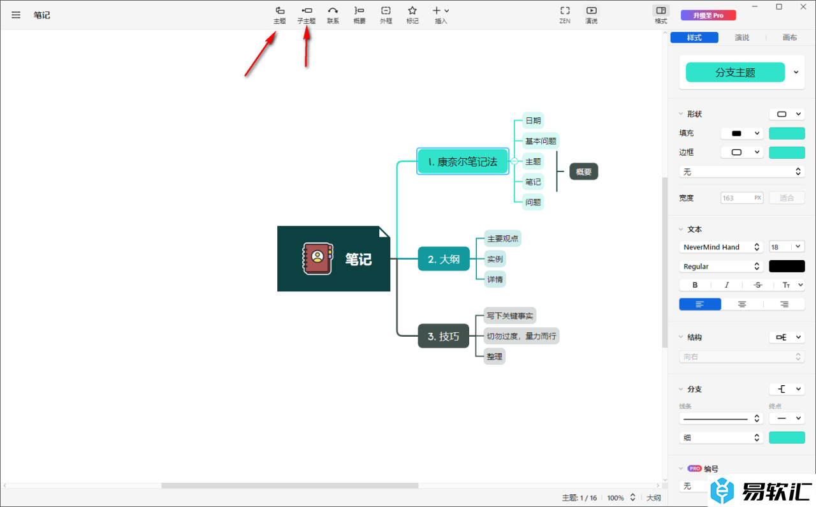Insert a new topic with 主题 tool
This screenshot has height=507, width=816.
pyautogui.click(x=280, y=15)
